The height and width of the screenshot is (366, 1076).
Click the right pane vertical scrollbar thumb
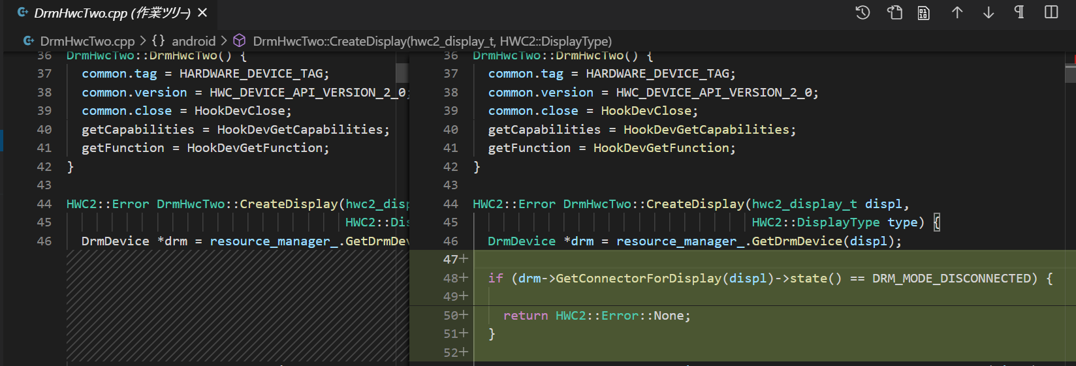coord(1070,73)
